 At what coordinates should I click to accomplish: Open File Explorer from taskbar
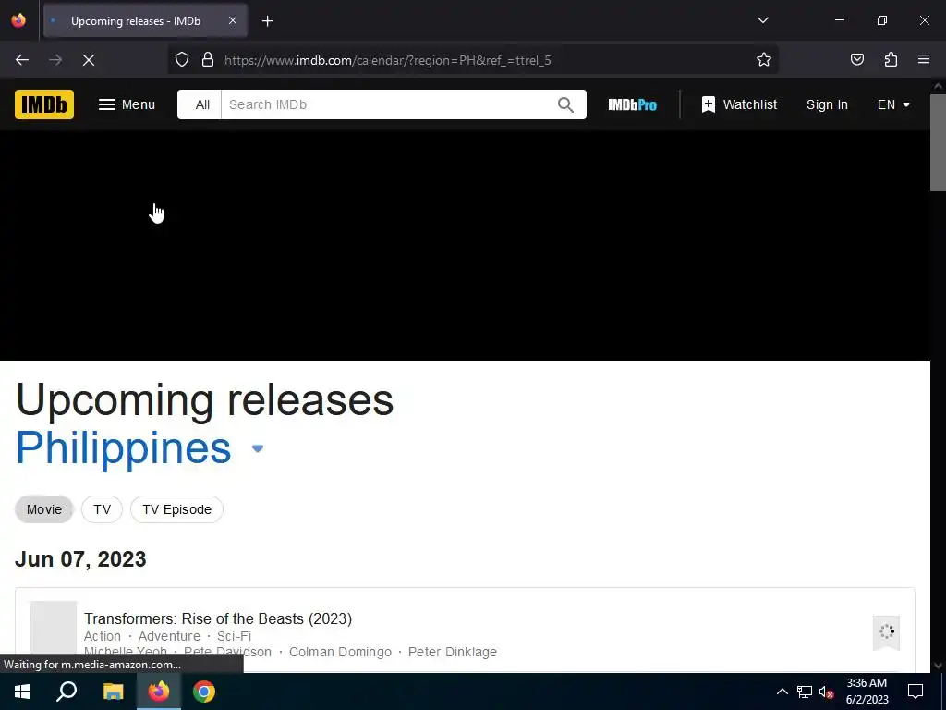(x=113, y=692)
